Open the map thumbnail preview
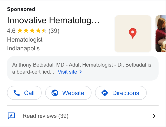This screenshot has height=127, width=166. 133,34
